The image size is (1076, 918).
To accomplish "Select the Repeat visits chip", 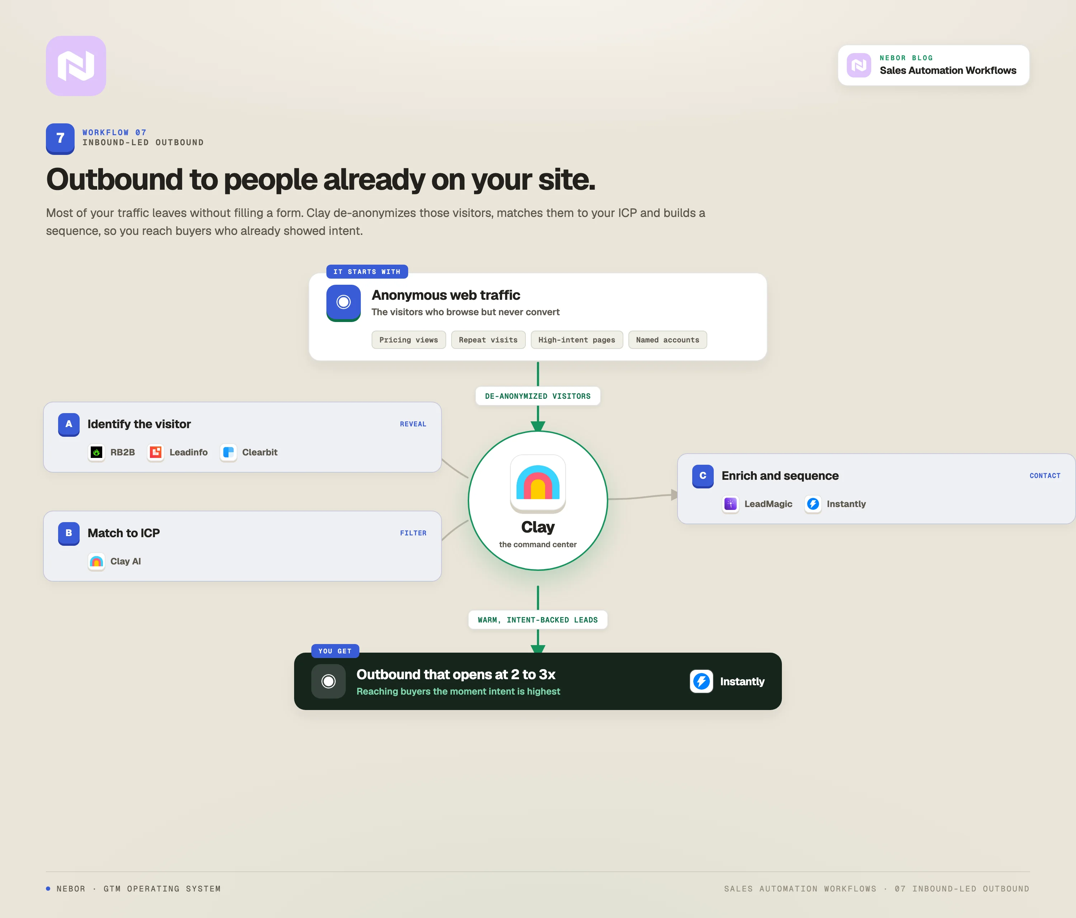I will pyautogui.click(x=488, y=340).
